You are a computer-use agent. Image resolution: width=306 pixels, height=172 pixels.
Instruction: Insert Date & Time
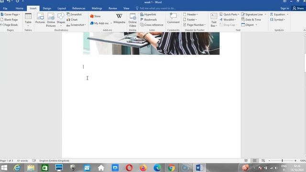(251, 20)
